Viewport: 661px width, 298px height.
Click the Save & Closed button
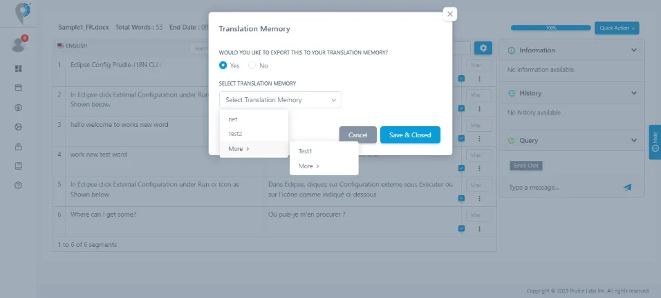[x=410, y=135]
